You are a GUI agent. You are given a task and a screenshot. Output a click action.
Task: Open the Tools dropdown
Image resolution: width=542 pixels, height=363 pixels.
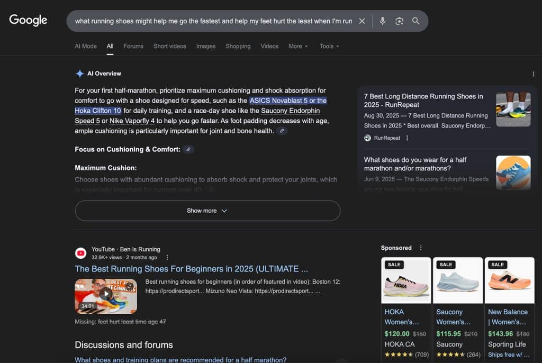[x=329, y=46]
